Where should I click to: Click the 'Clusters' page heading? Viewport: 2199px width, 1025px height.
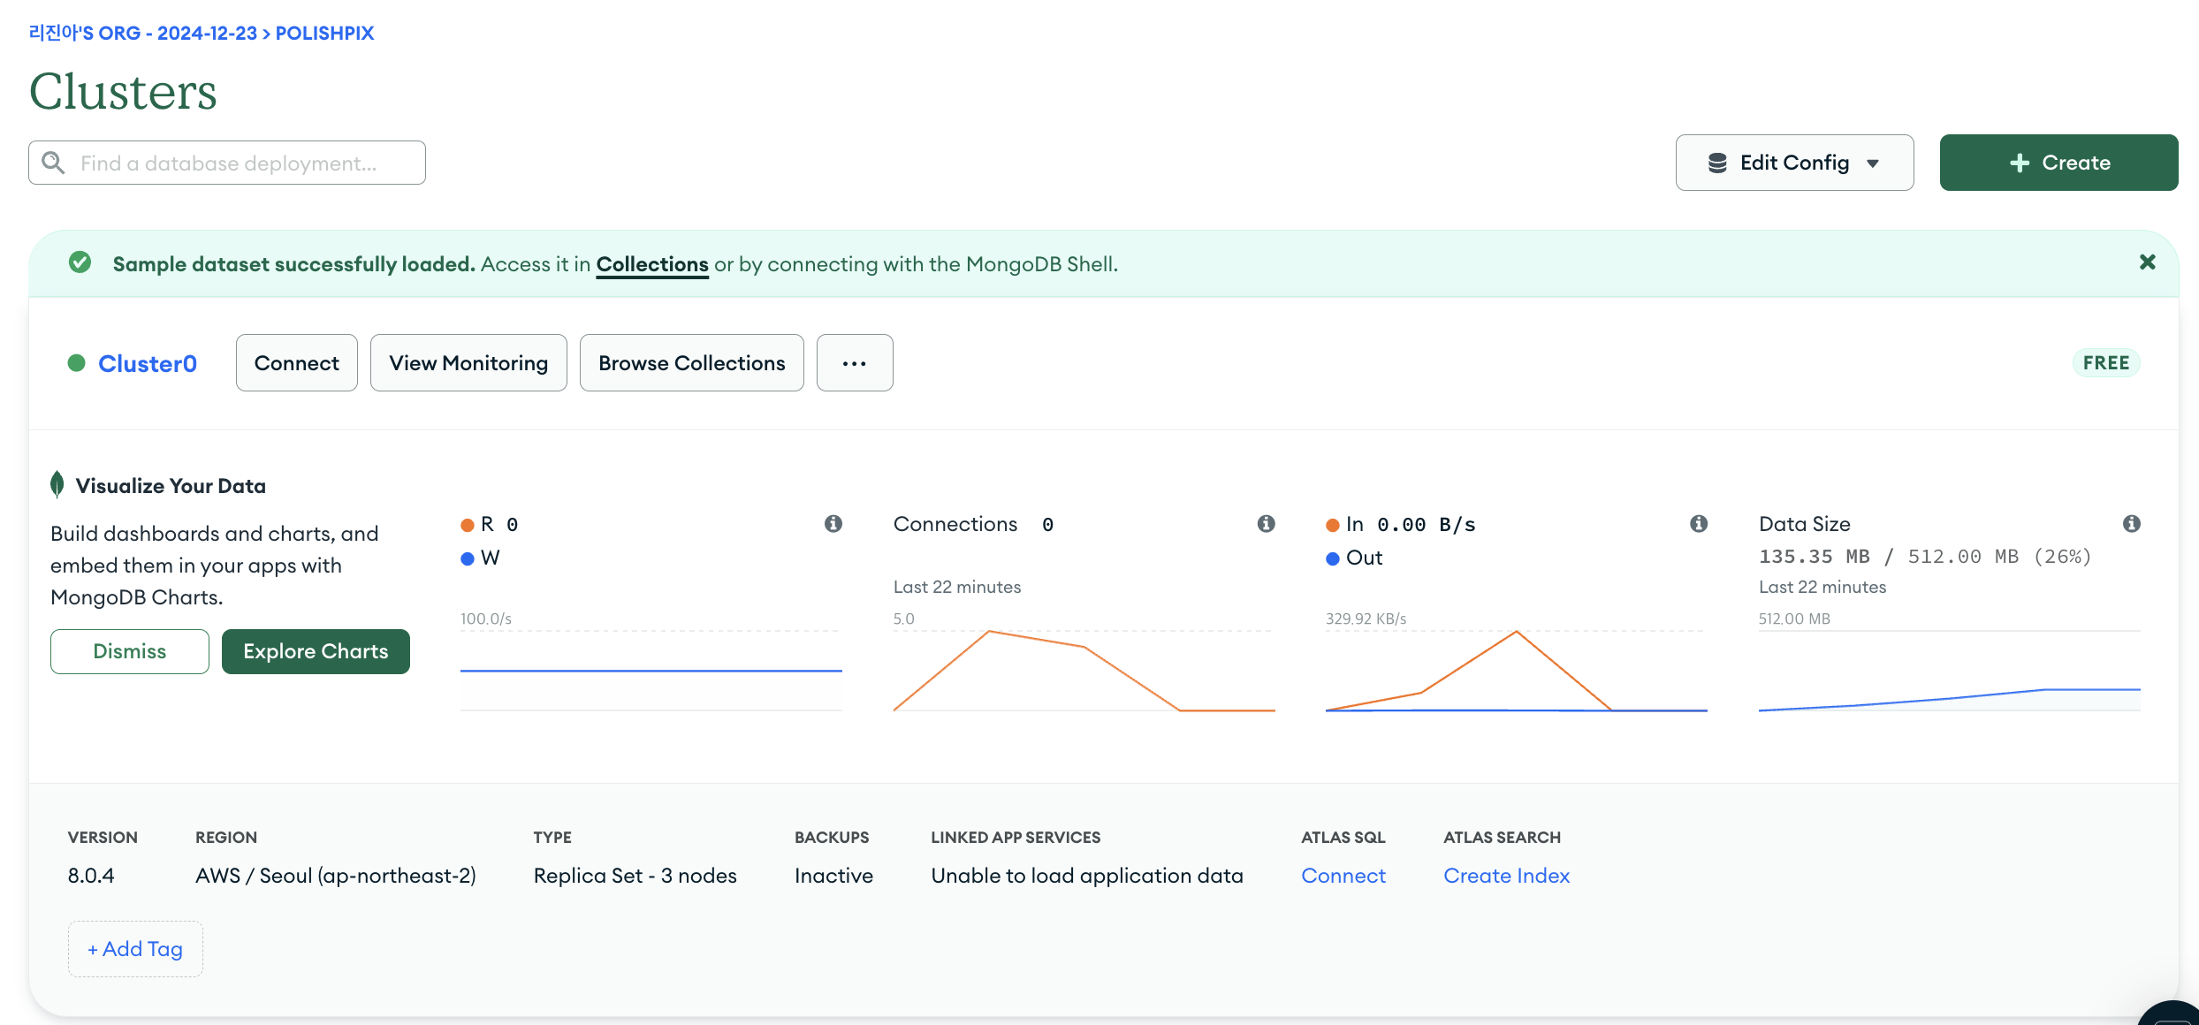pyautogui.click(x=123, y=91)
